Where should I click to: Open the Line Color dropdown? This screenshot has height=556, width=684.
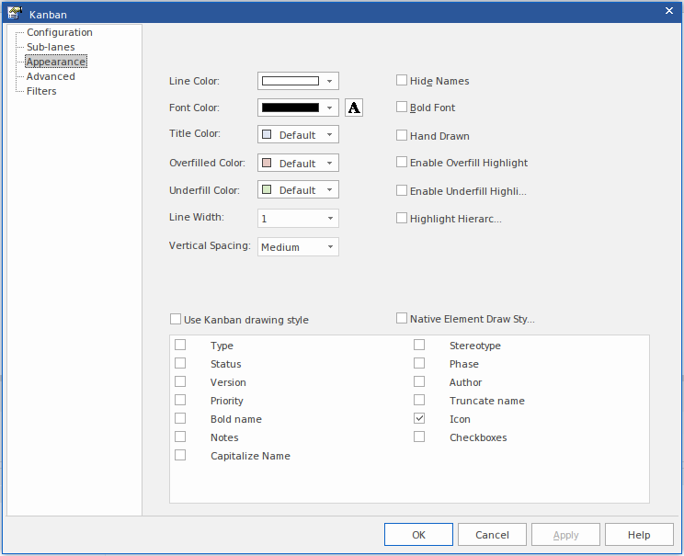tap(329, 81)
